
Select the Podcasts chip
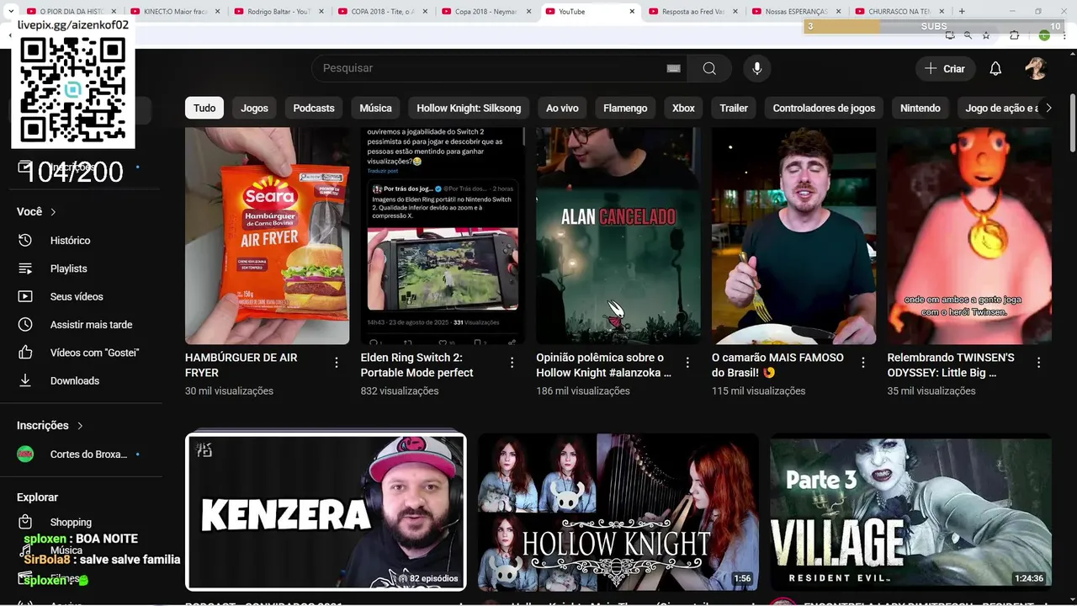[314, 108]
